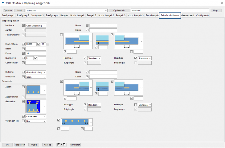Viewport: 225px width, 148px height.
Task: Expand the Verlengen tot dropdown
Action: click(36, 121)
